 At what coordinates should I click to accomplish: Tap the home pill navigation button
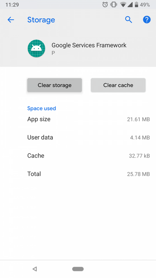tap(78, 269)
